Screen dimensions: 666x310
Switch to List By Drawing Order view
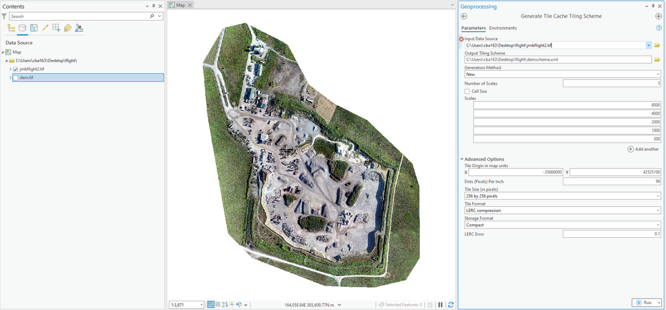tap(11, 28)
